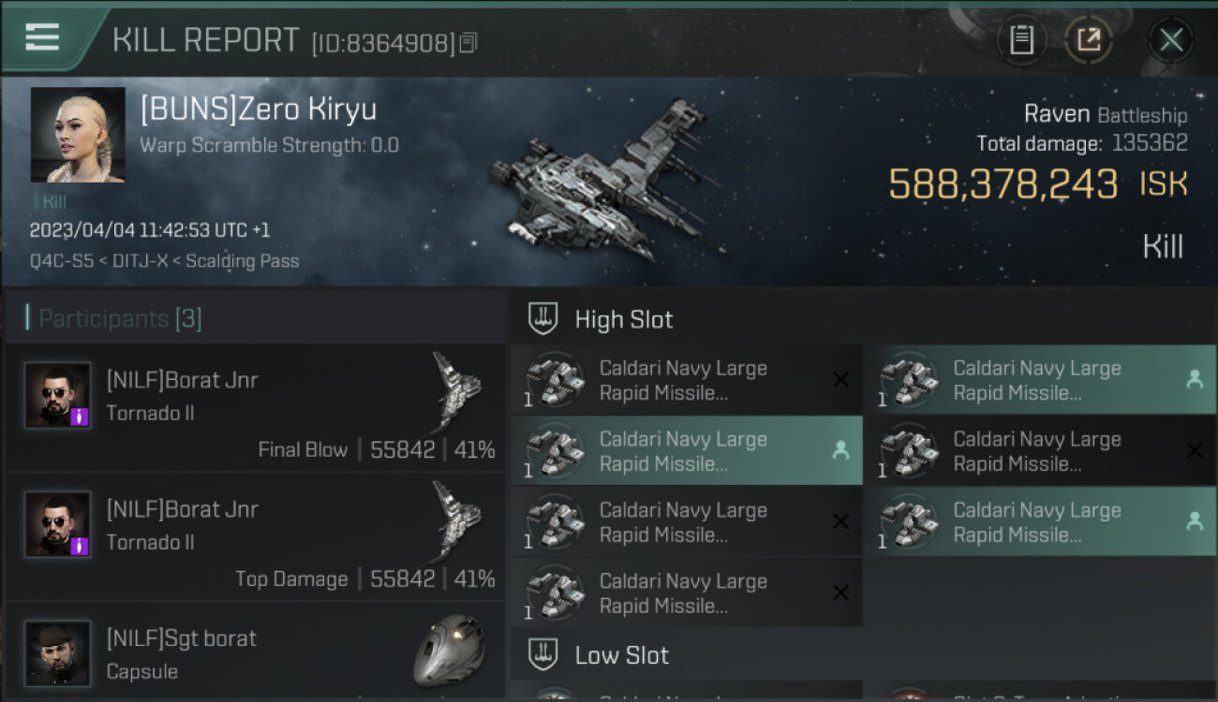Open Zero Kiryu's portrait
The image size is (1218, 702).
78,135
